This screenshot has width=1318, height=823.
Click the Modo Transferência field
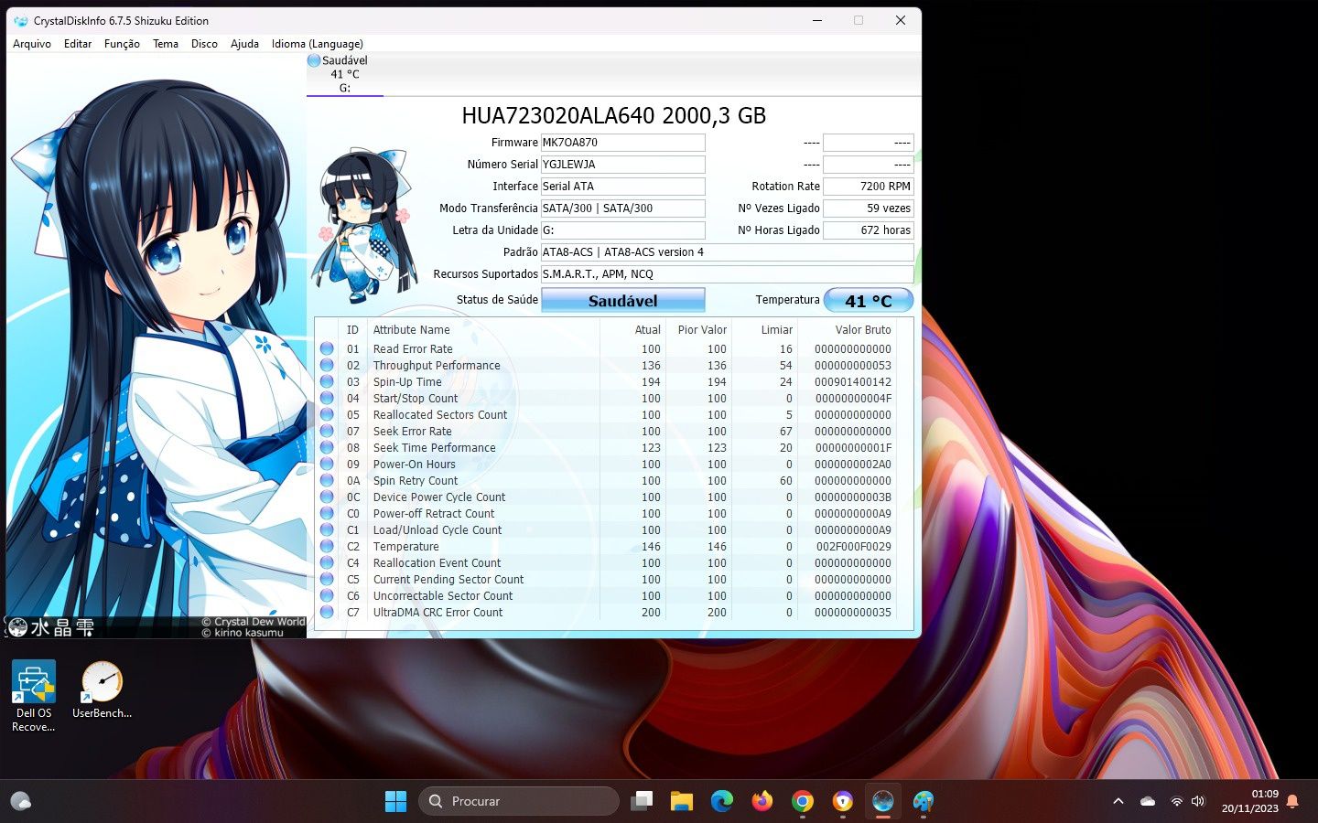(x=622, y=208)
